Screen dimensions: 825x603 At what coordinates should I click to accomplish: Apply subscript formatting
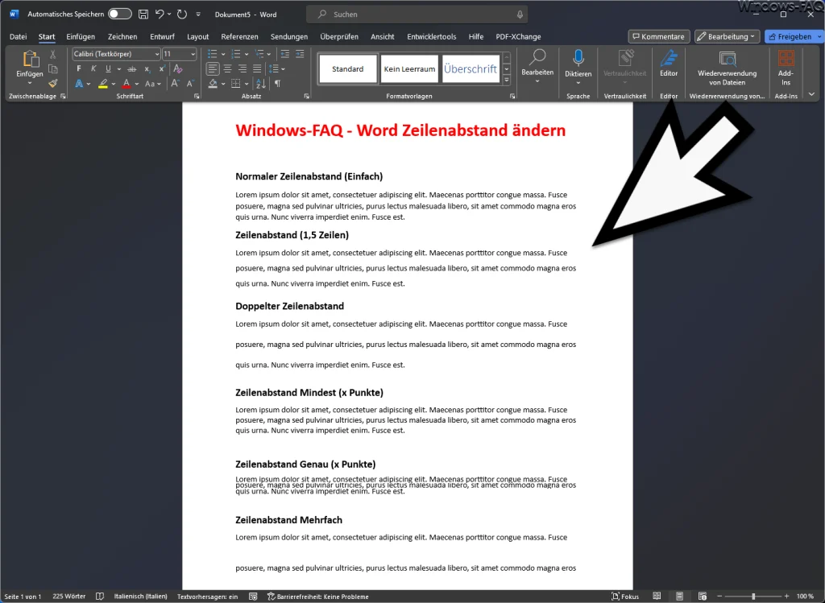147,69
